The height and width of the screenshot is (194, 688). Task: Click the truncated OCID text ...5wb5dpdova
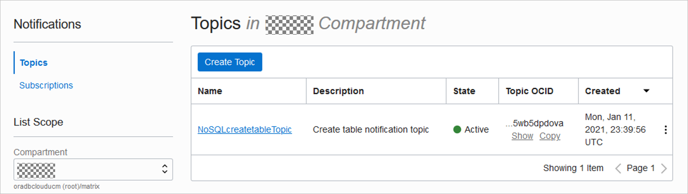coord(535,123)
